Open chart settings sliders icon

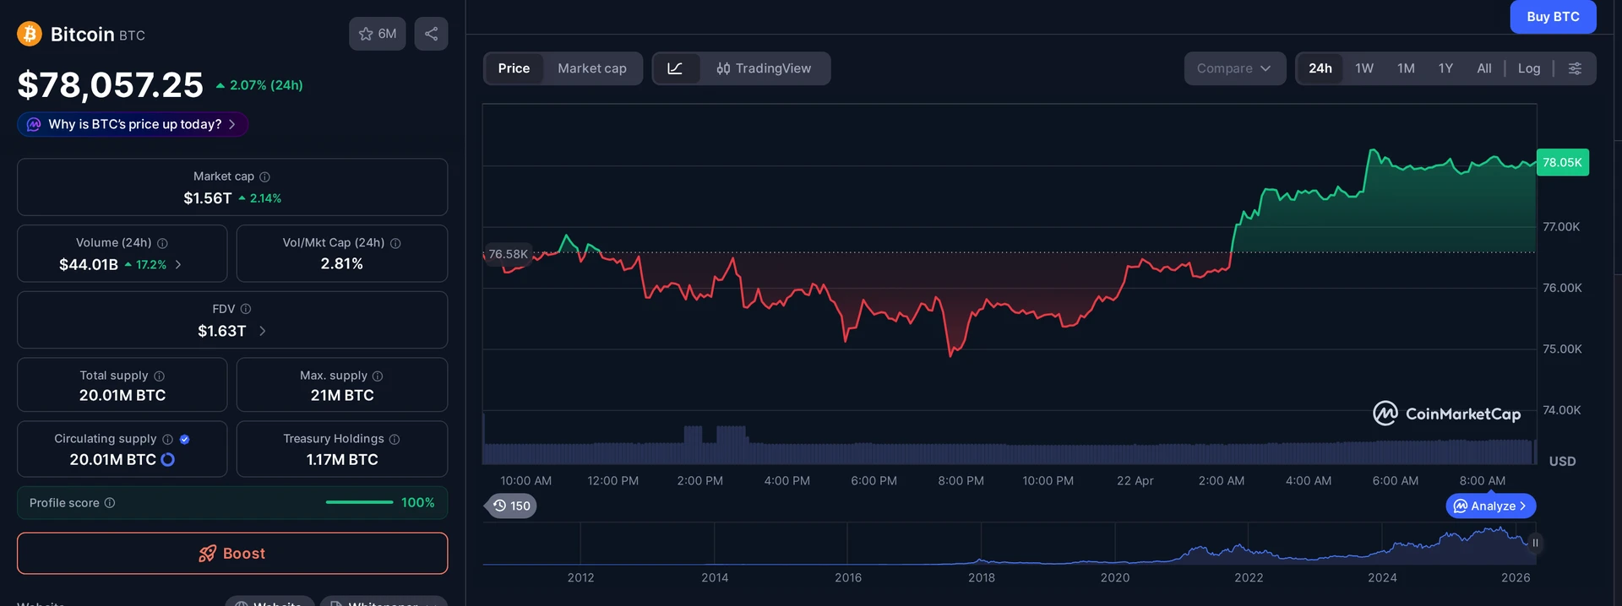(x=1575, y=68)
